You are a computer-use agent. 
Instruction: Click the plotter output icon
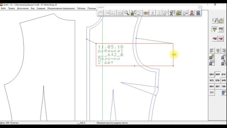click(185, 13)
